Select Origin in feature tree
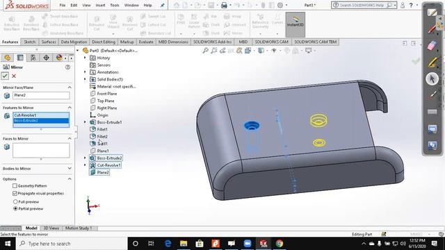The height and width of the screenshot is (250, 445). [x=102, y=115]
